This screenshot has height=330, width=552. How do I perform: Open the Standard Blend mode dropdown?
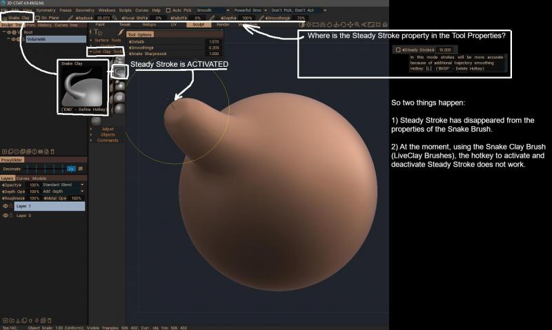coord(63,185)
